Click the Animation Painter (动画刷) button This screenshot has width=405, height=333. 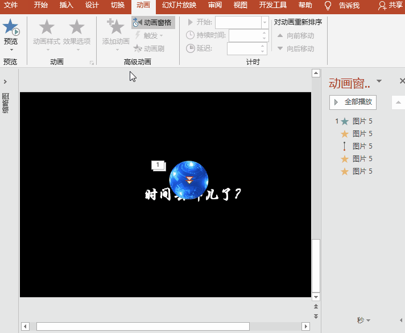tap(149, 48)
